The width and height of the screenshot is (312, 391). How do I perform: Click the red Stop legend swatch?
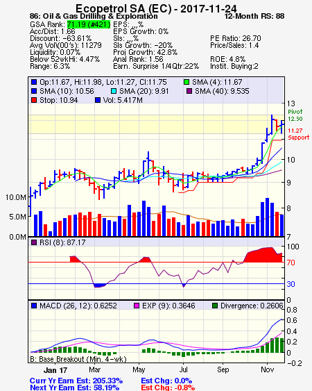point(34,100)
